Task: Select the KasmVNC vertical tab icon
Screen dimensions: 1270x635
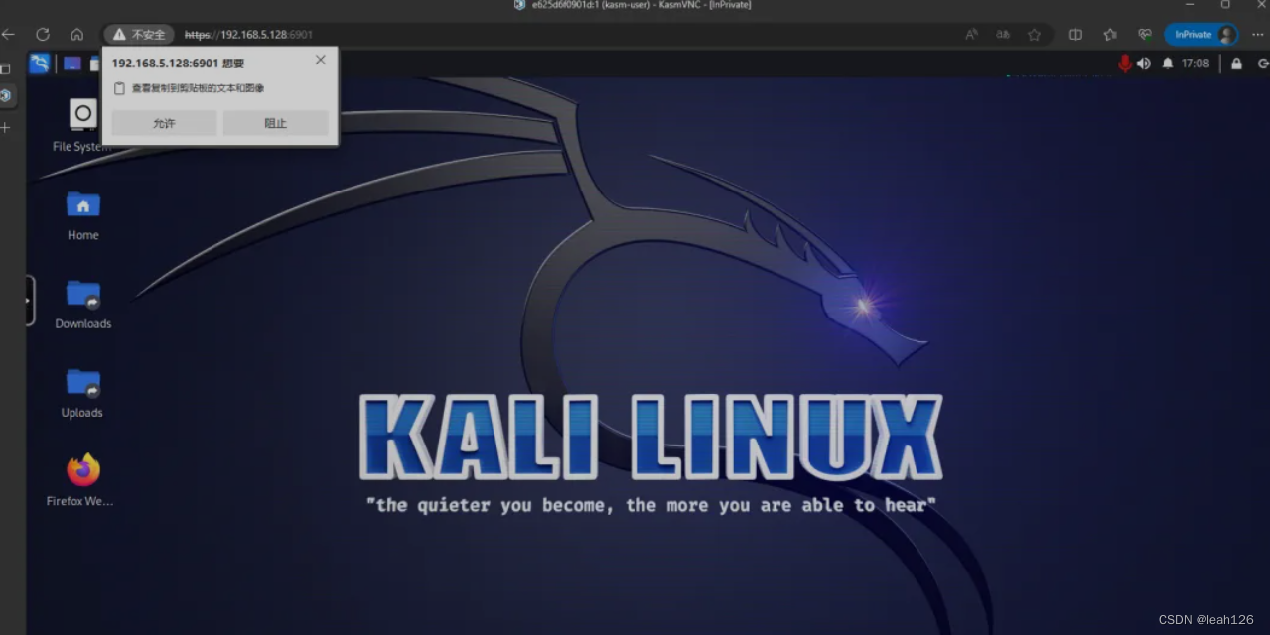Action: point(5,96)
